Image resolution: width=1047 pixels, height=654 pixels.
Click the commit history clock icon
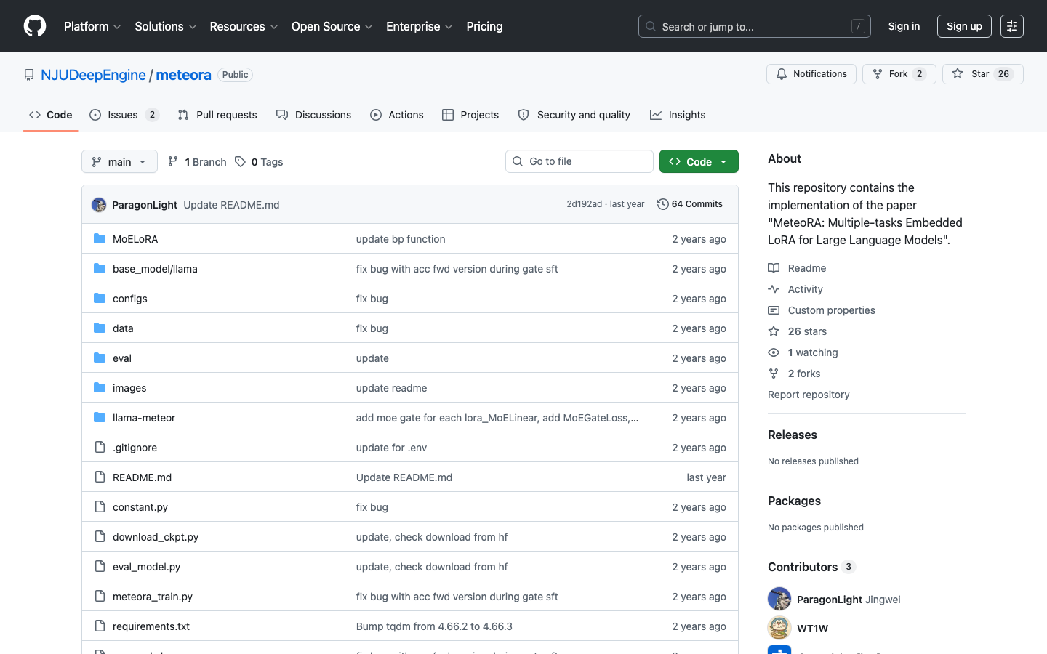662,204
